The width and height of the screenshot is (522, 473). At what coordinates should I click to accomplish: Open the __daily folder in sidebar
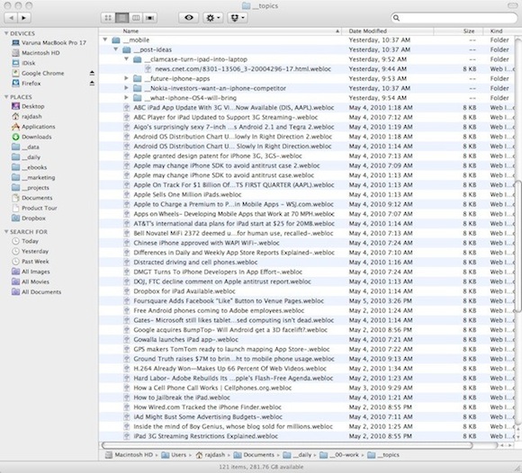(26, 157)
